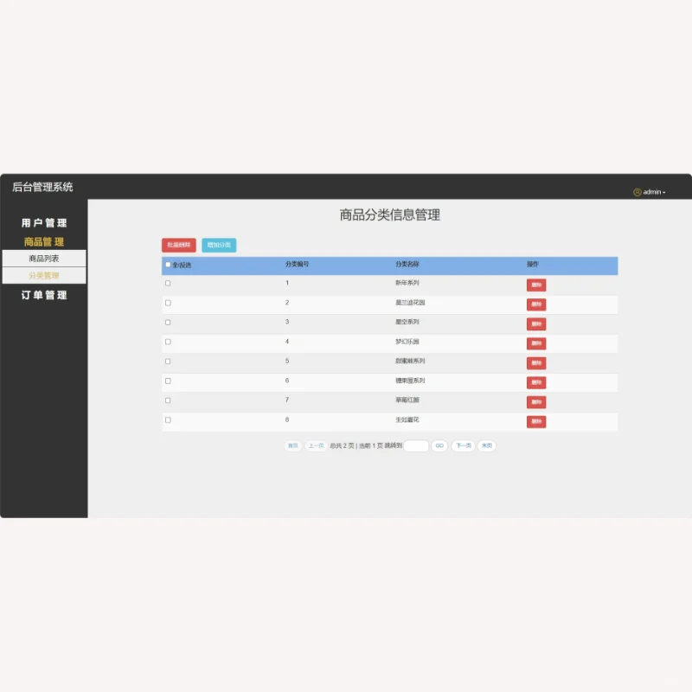
Task: Click the red 批量删除 button
Action: tap(179, 245)
